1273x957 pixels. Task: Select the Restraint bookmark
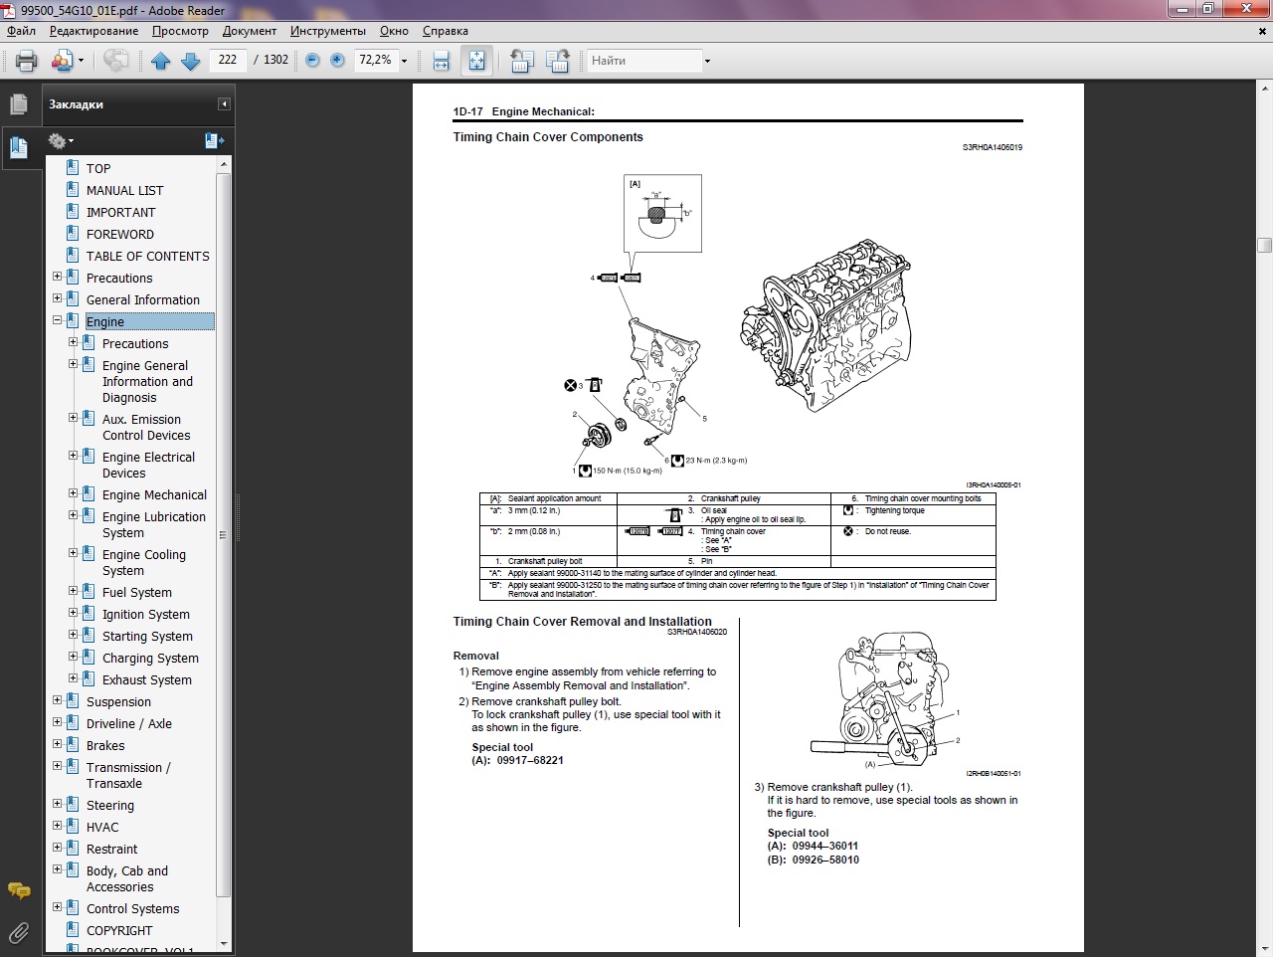(x=112, y=850)
